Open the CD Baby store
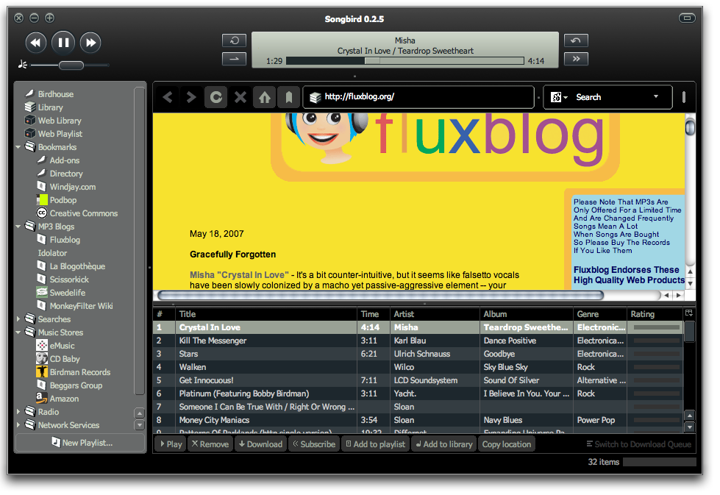 65,359
